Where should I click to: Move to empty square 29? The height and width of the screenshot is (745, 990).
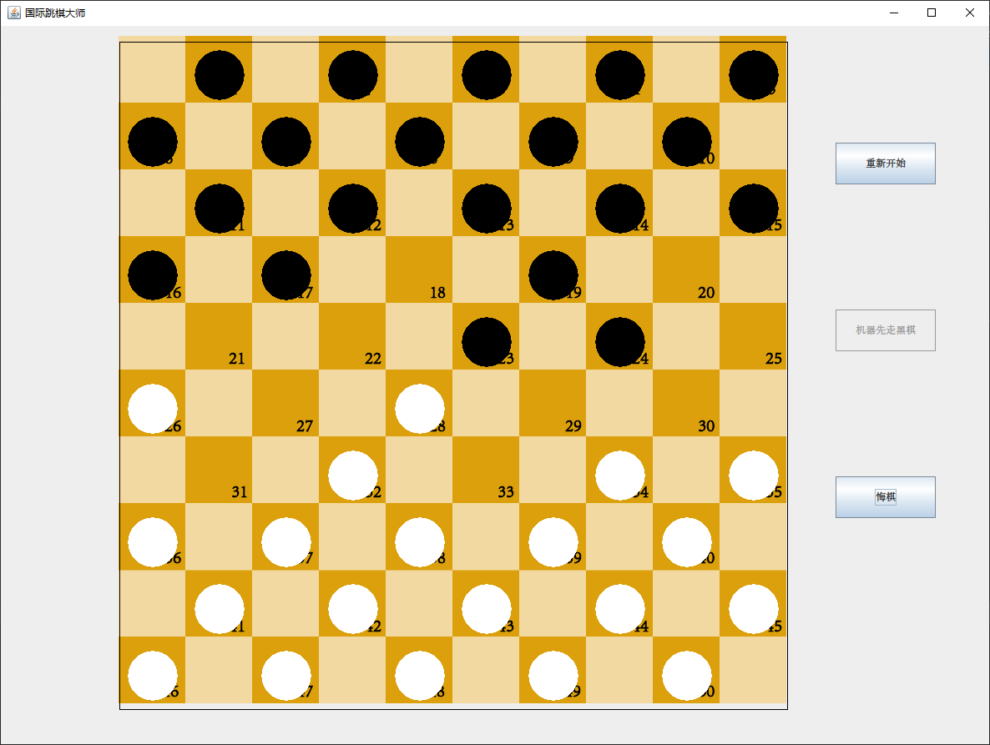tap(553, 403)
